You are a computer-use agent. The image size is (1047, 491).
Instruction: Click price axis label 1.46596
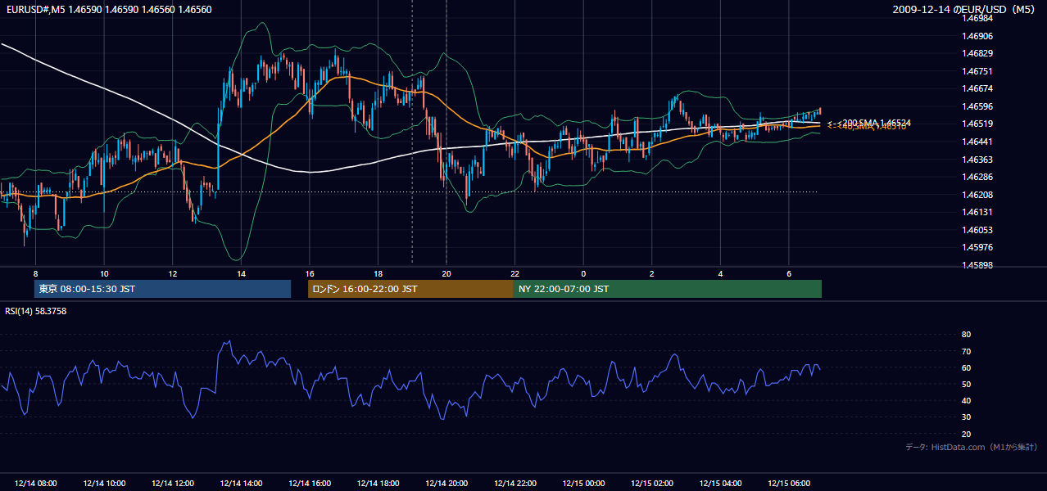[977, 106]
